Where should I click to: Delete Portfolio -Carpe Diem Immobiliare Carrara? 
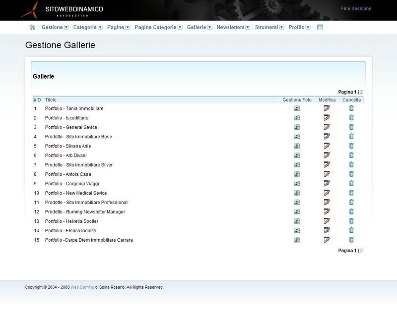coord(351,240)
